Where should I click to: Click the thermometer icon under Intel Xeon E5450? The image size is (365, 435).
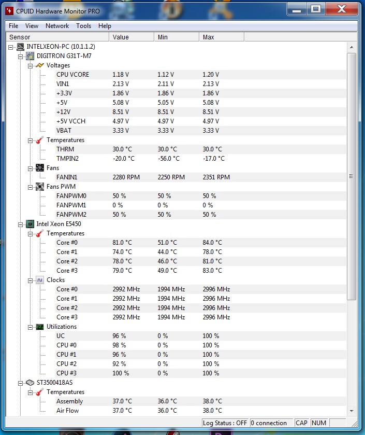(40, 233)
